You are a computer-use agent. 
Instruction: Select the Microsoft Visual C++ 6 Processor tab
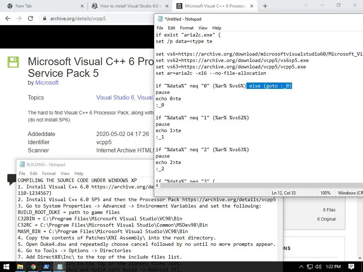click(x=216, y=6)
